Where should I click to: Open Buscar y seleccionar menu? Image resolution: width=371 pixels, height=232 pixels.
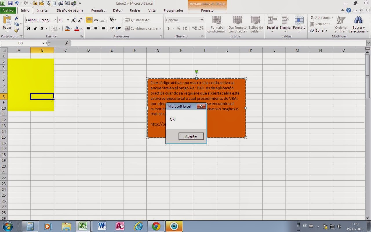(359, 24)
